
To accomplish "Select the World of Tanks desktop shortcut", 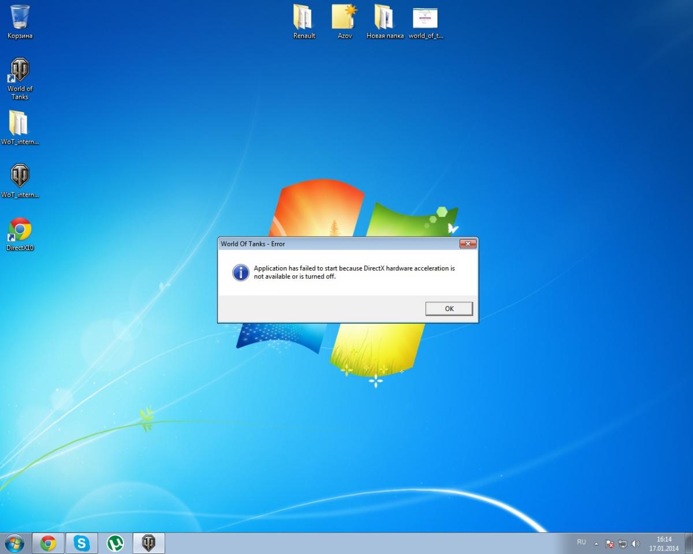I will pyautogui.click(x=20, y=72).
